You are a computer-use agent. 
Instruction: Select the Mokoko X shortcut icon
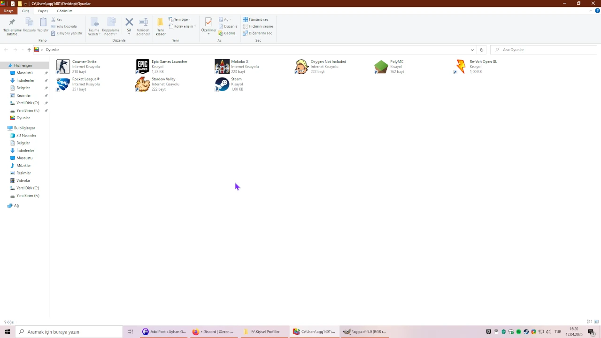[222, 67]
